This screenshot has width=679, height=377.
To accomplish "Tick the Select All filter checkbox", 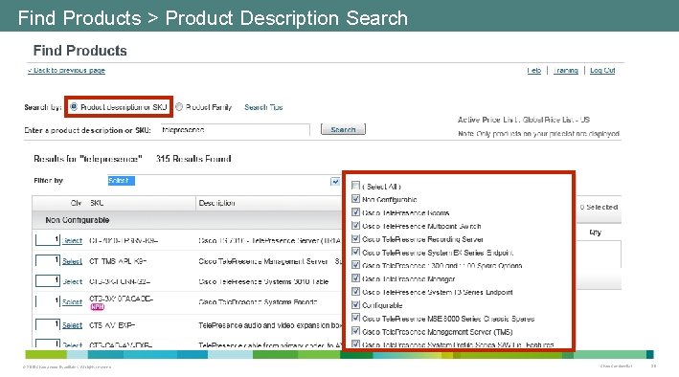I will (x=355, y=186).
